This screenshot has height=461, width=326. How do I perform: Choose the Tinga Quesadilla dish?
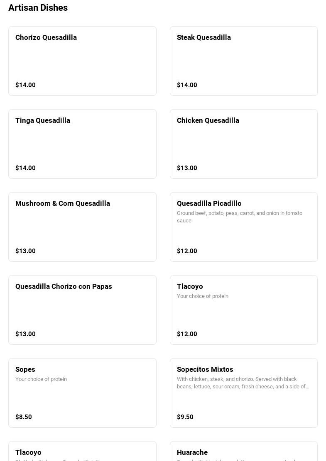pos(82,144)
